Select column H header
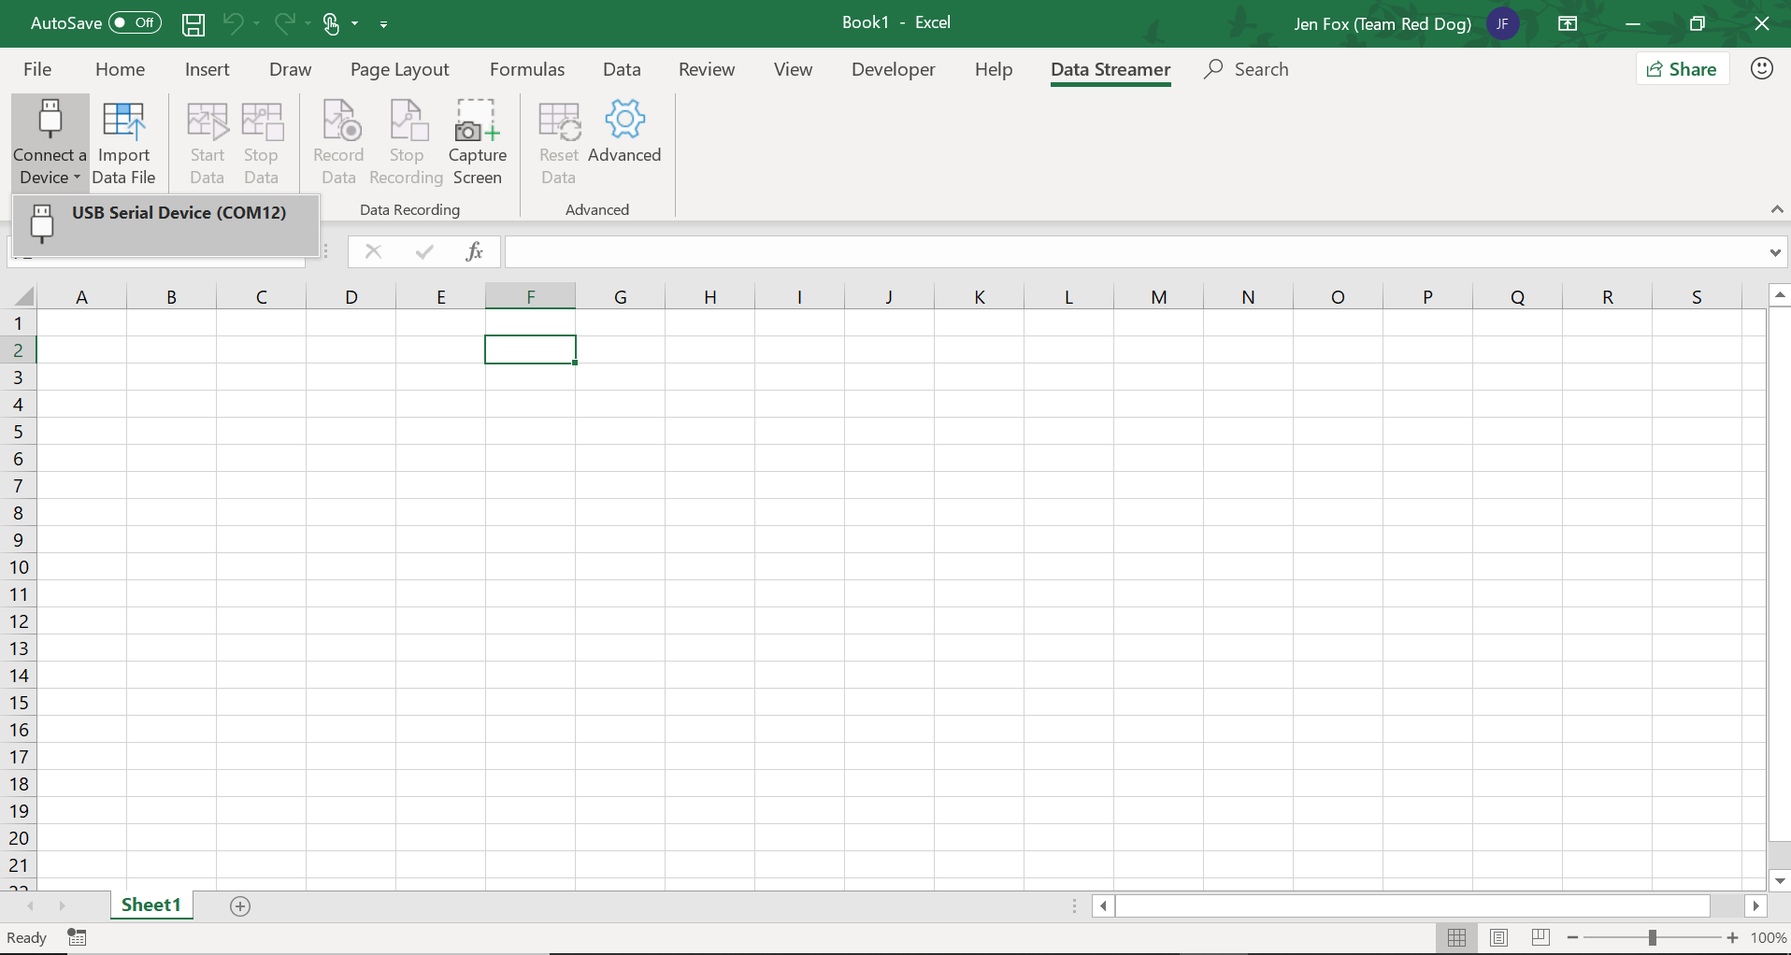 (709, 297)
